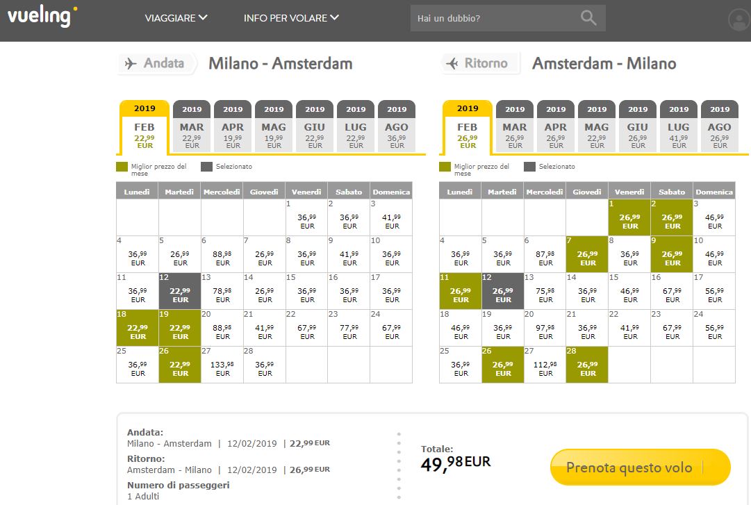Open the VIAGGIARE dropdown menu

tap(176, 17)
